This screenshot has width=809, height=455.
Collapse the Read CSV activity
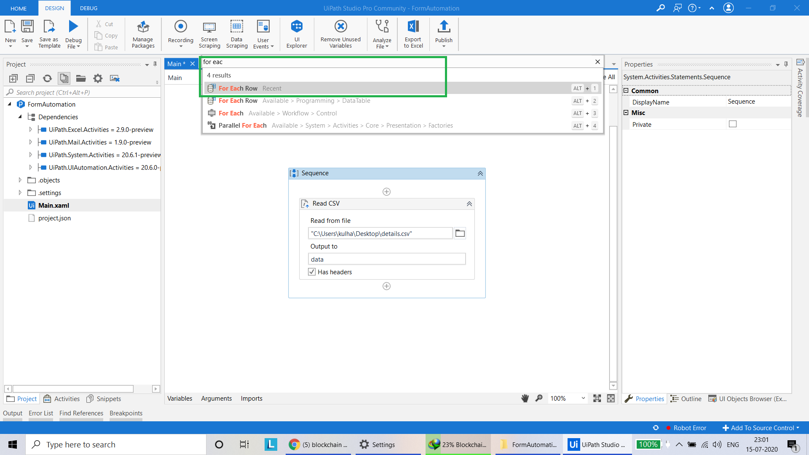469,204
